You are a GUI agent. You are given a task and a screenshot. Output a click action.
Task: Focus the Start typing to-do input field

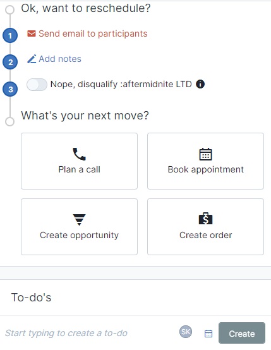89,333
